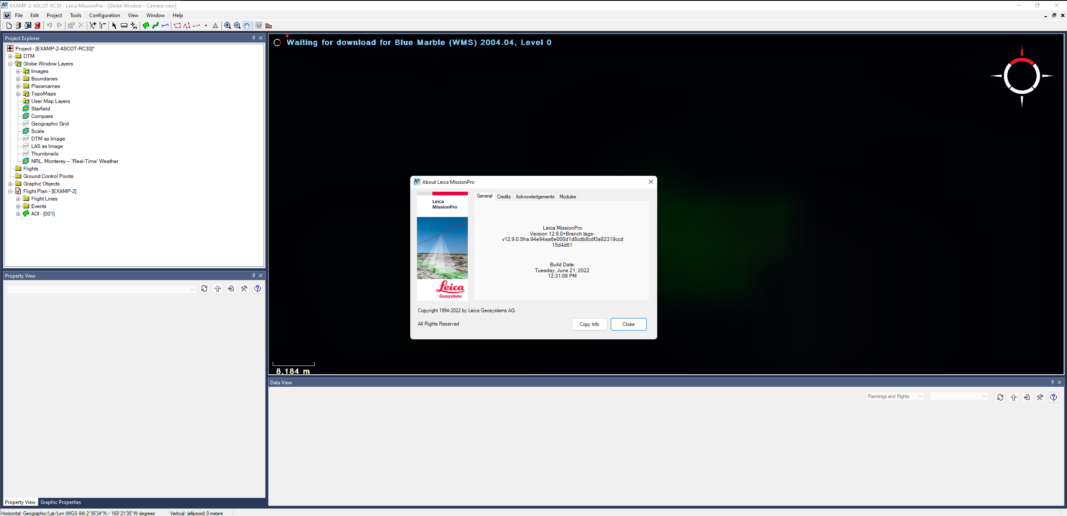Toggle the TopoMaps folder checkbox icon
1067x516 pixels.
coord(26,94)
